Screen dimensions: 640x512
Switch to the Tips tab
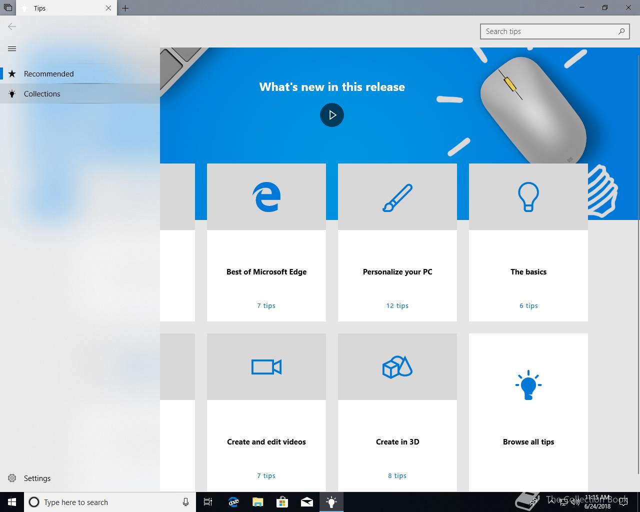click(66, 8)
